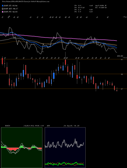Click the 92 price axis label
Image resolution: width=127 pixels, height=168 pixels.
coord(122,74)
